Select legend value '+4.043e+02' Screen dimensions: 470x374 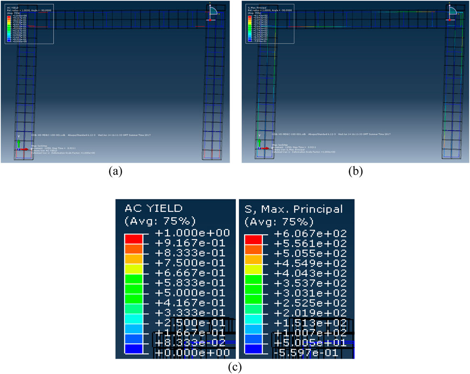311,273
